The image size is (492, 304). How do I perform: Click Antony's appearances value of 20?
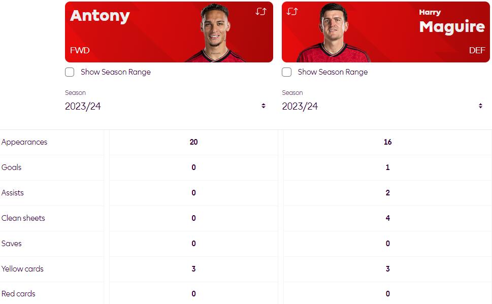coord(193,142)
